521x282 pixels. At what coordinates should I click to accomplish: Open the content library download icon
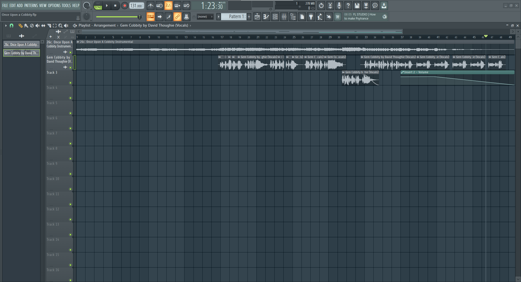[x=384, y=5]
